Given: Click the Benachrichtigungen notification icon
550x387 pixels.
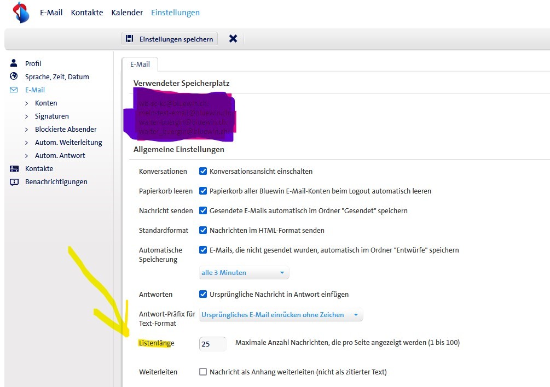Looking at the screenshot, I should (14, 182).
